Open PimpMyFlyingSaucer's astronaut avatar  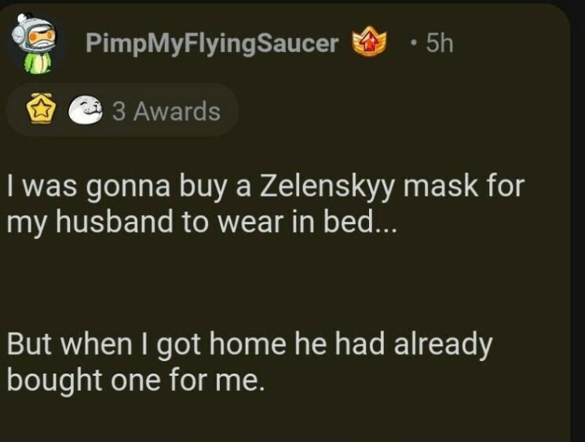[37, 45]
